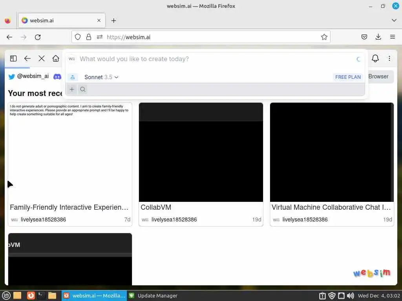
Task: Open Family-Friendly card preview thumbnail
Action: pos(70,152)
